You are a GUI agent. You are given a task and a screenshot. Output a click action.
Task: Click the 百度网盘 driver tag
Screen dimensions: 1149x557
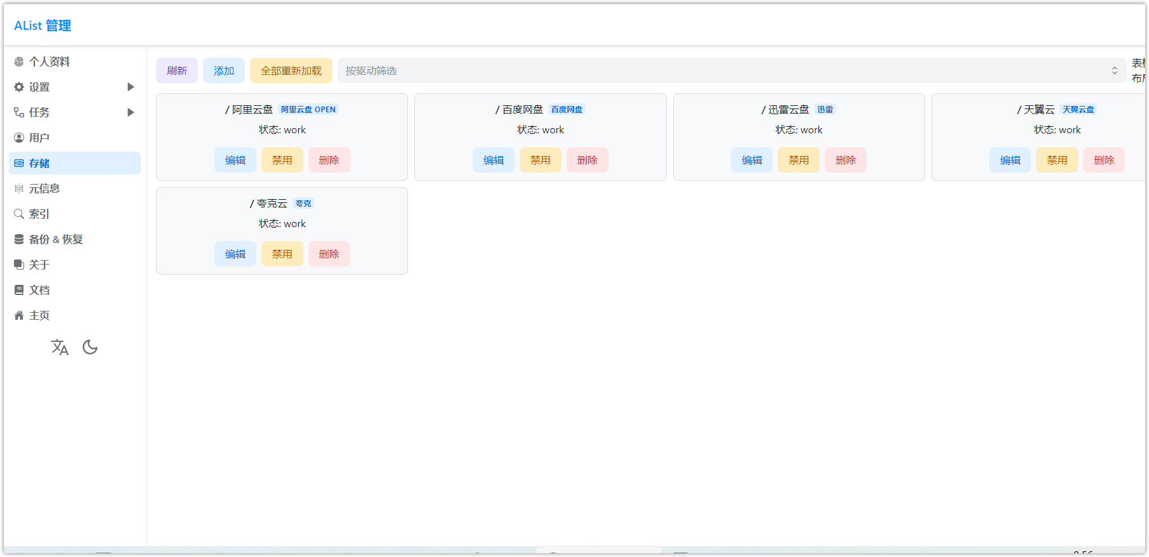click(567, 110)
